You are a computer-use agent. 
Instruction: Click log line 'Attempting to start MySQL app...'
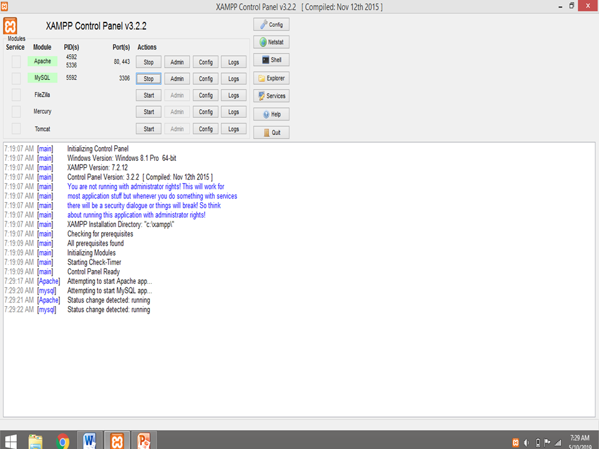(x=110, y=291)
